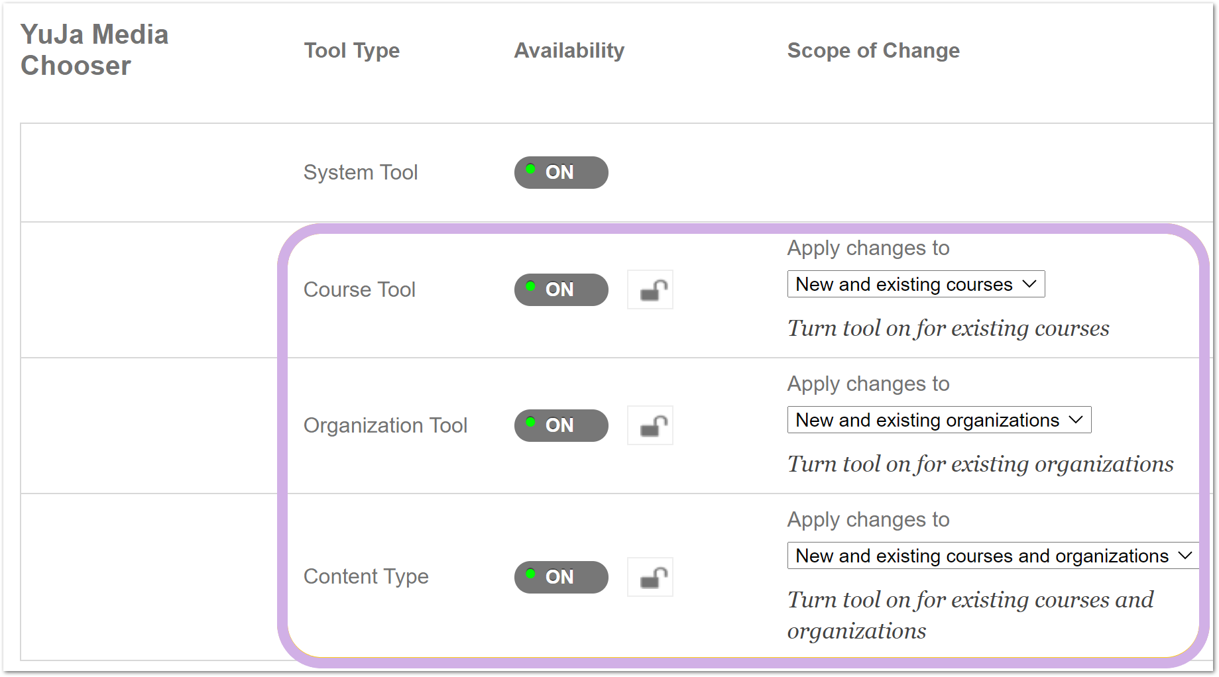
Task: Toggle the Content Type availability switch
Action: click(x=561, y=577)
